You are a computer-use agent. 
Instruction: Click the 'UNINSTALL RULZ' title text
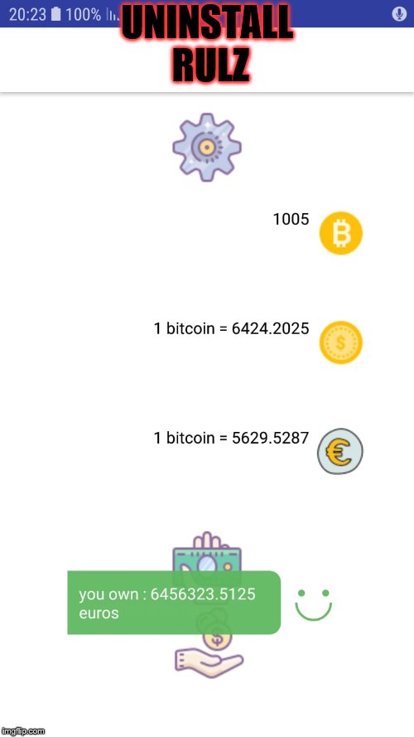pyautogui.click(x=209, y=44)
